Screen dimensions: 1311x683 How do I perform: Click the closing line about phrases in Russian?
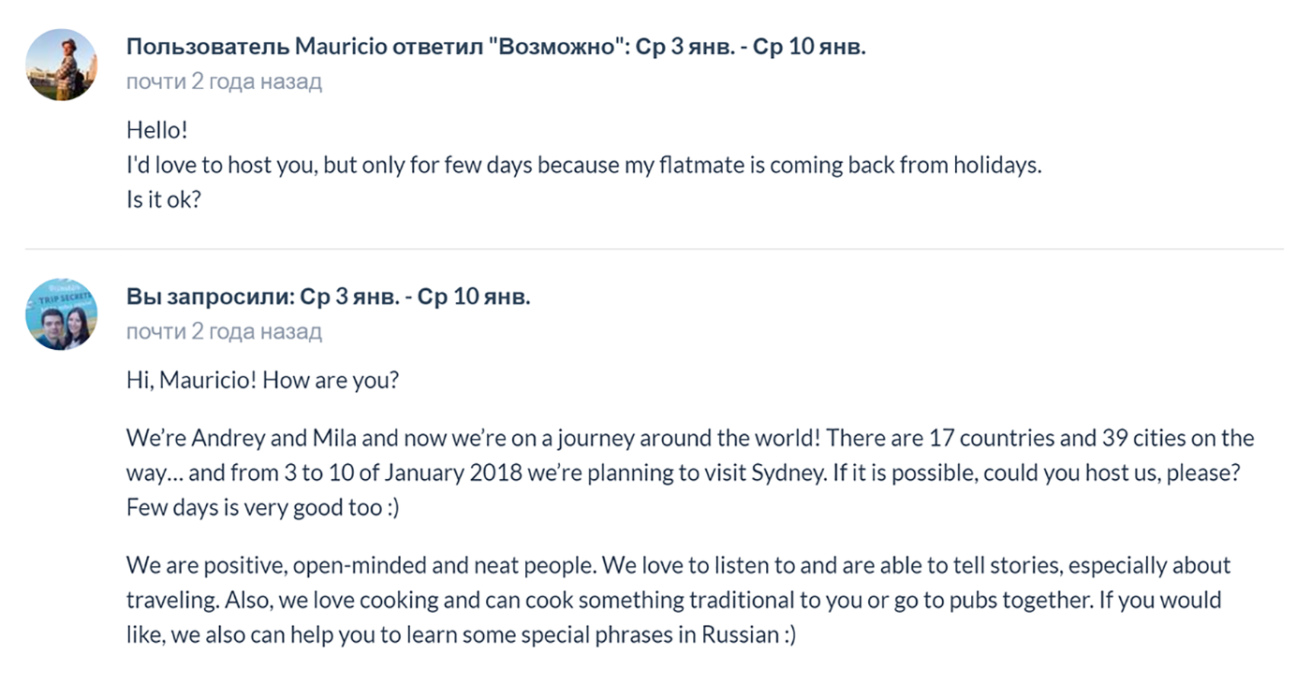coord(462,634)
